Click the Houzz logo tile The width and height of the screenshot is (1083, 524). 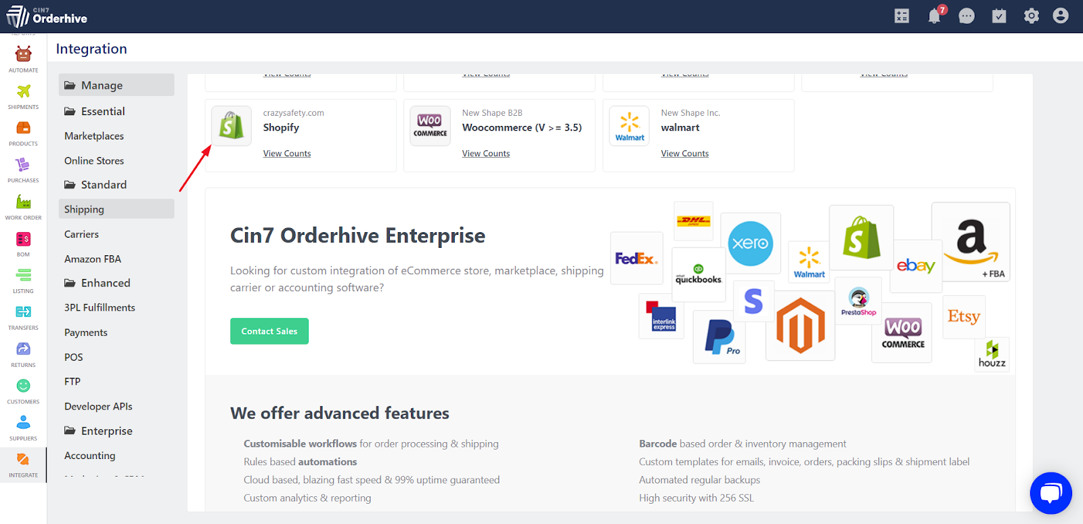[x=992, y=354]
